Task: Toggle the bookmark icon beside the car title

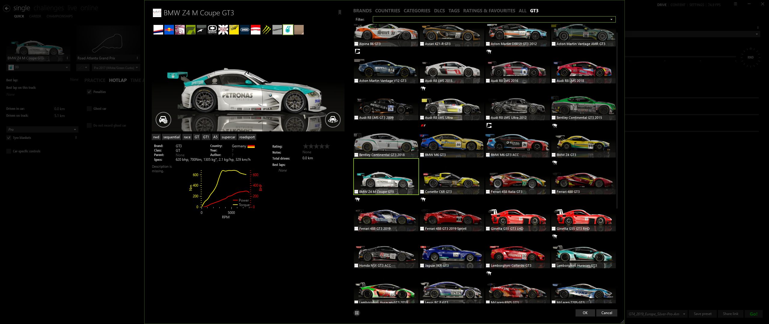Action: (x=340, y=12)
